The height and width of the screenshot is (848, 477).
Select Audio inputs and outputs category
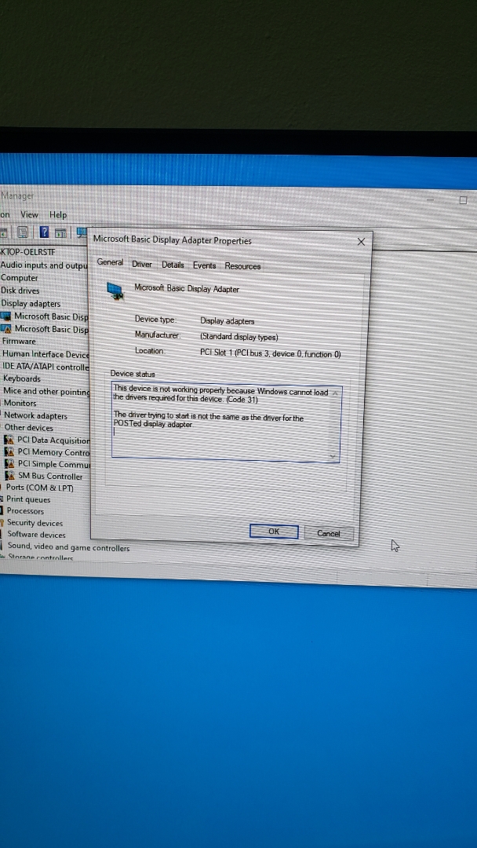coord(44,265)
